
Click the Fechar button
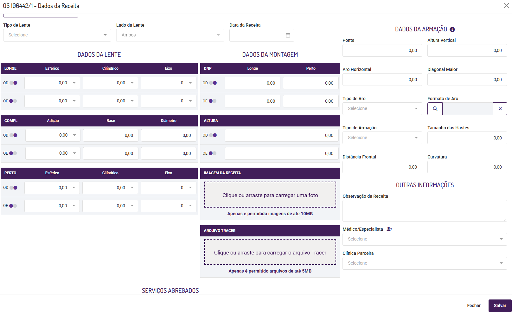474,305
